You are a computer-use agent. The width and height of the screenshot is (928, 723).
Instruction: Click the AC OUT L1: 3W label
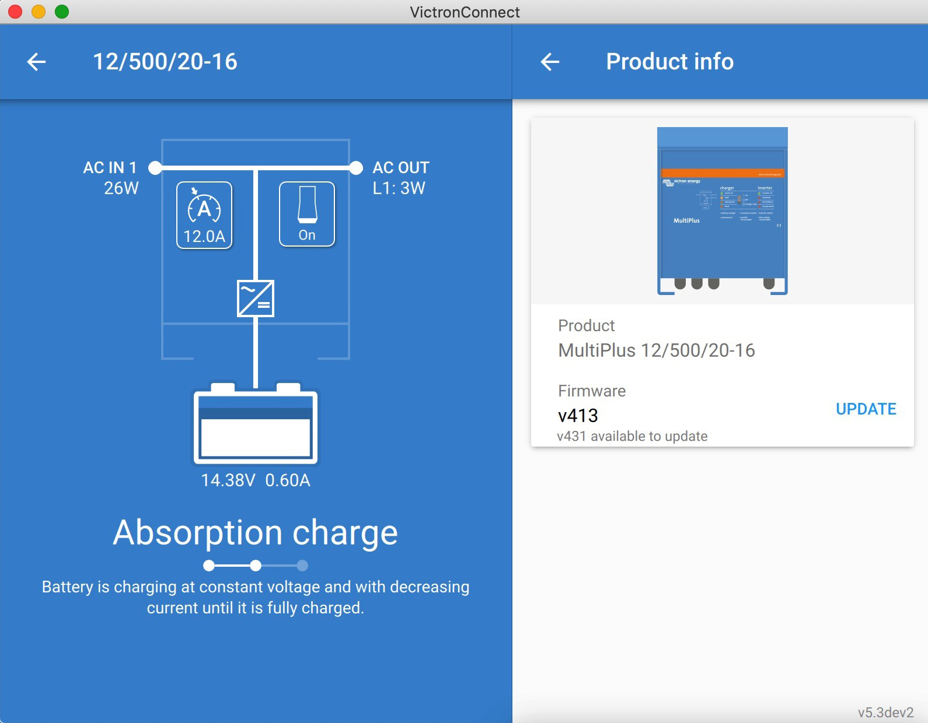pos(400,178)
